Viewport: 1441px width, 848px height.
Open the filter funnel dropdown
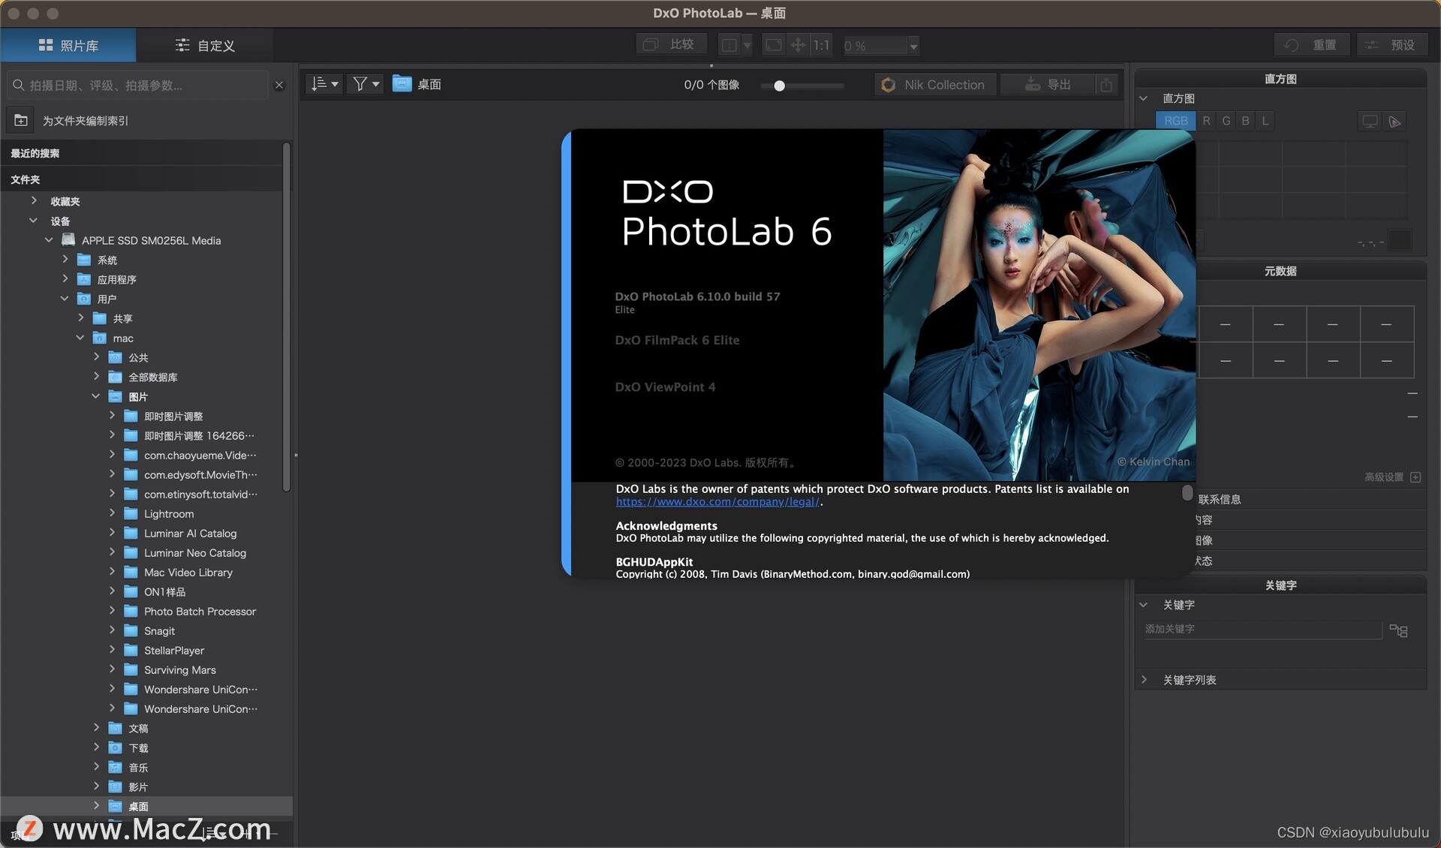coord(366,84)
